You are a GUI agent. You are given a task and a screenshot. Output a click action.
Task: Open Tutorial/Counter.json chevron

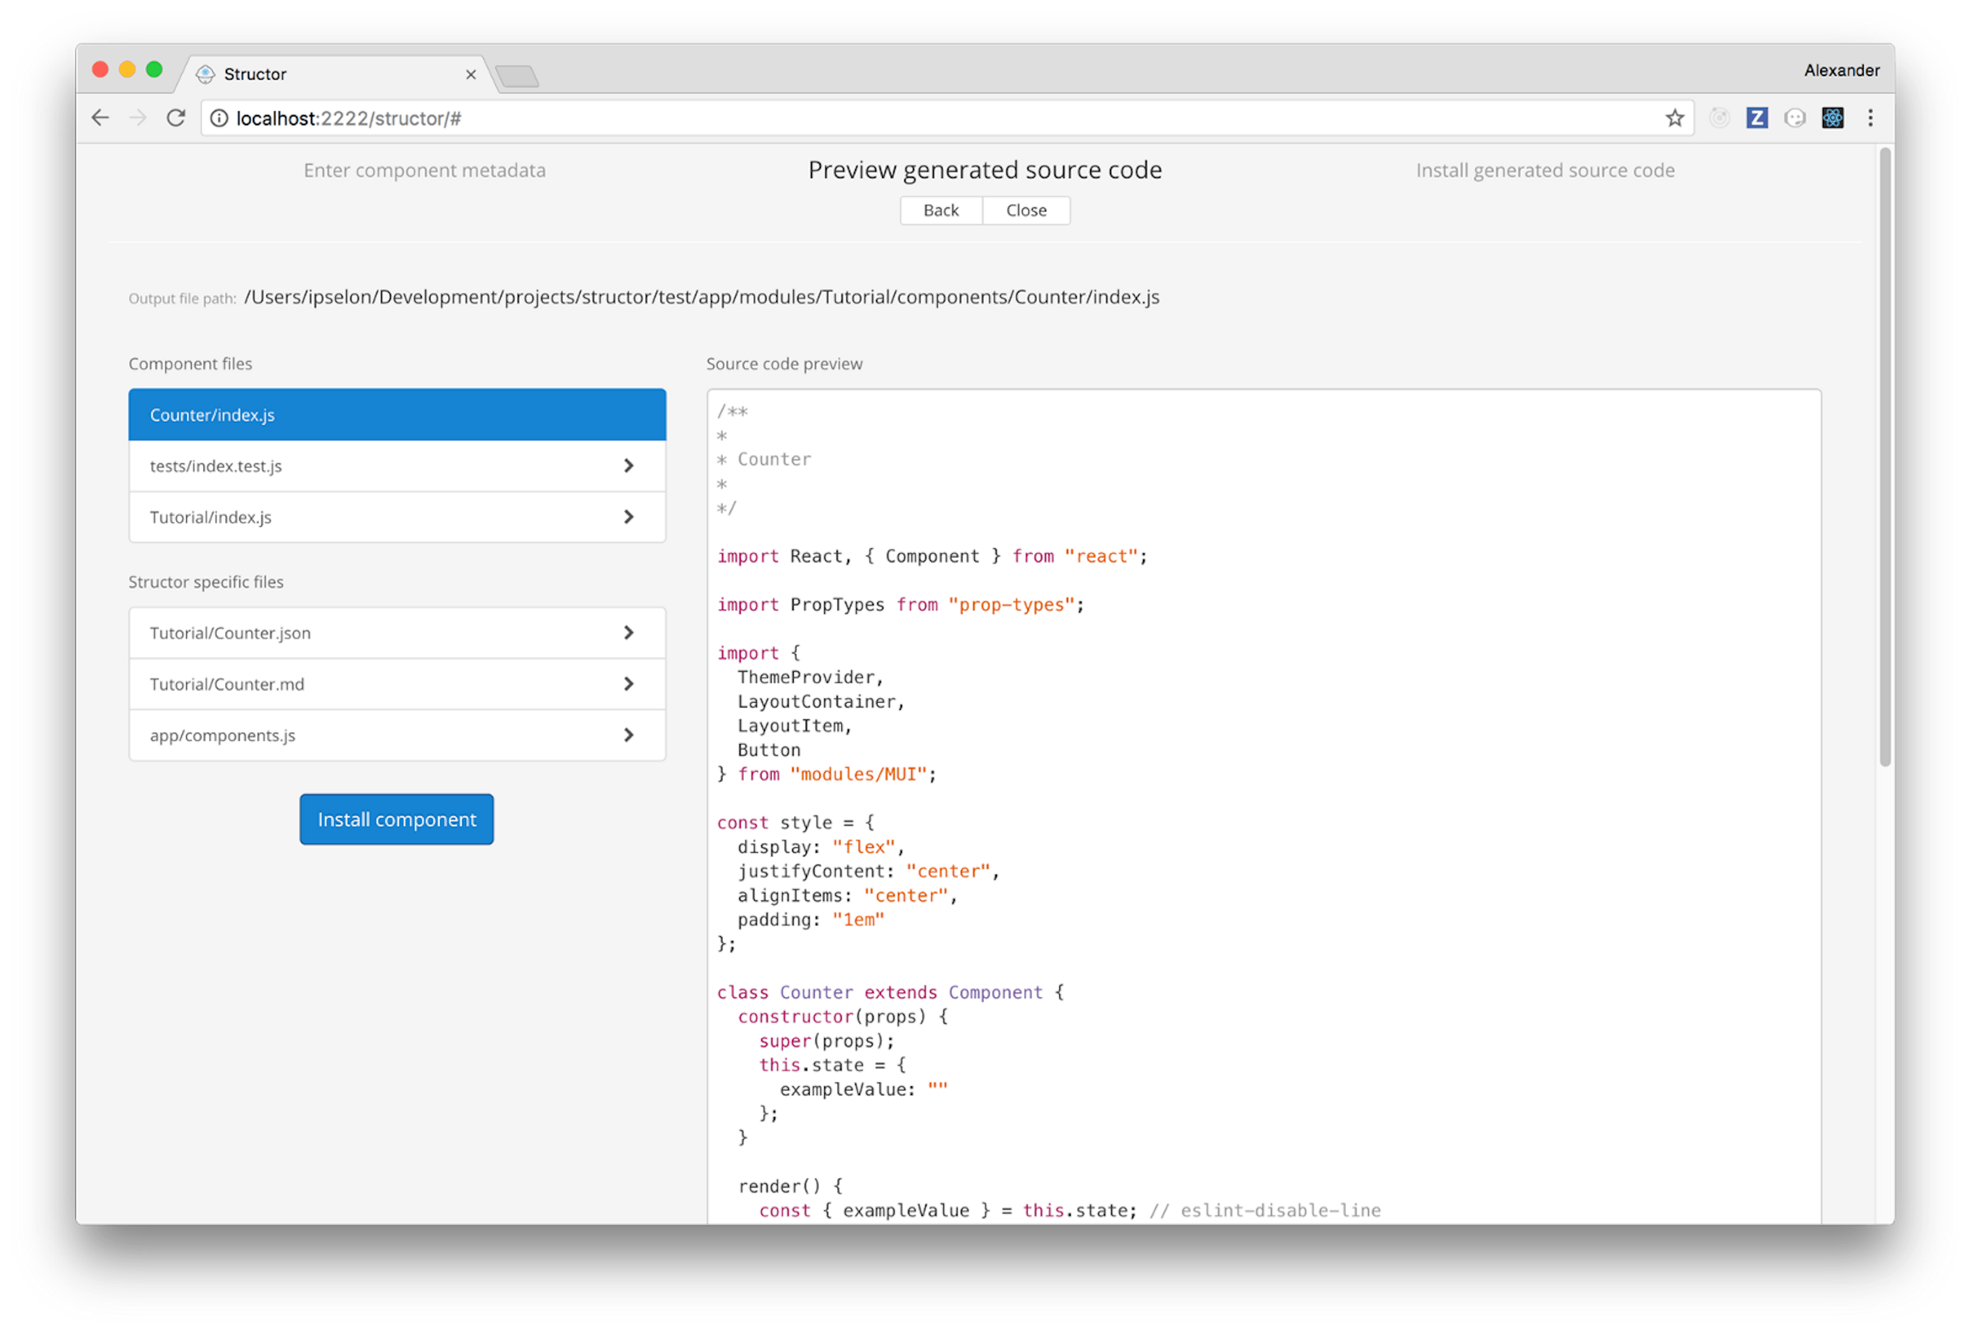(x=628, y=633)
